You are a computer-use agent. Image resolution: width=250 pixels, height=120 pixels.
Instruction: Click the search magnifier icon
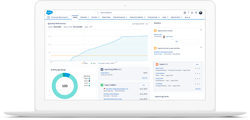(98, 13)
